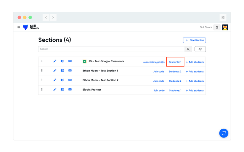Show Join code for Ethan Muon - Test Section 1
The width and height of the screenshot is (244, 152).
coord(159,71)
